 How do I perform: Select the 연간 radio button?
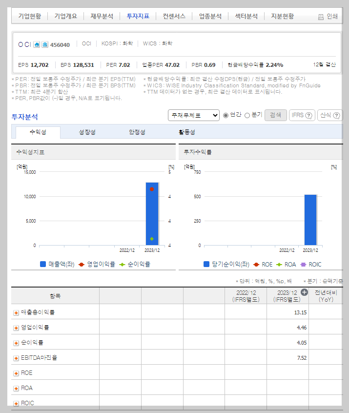point(226,115)
